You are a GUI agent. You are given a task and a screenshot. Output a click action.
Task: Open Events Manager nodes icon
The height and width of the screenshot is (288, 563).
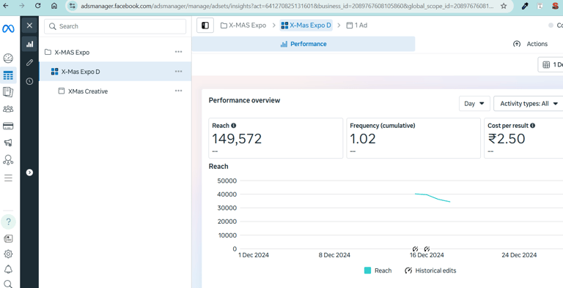click(8, 160)
